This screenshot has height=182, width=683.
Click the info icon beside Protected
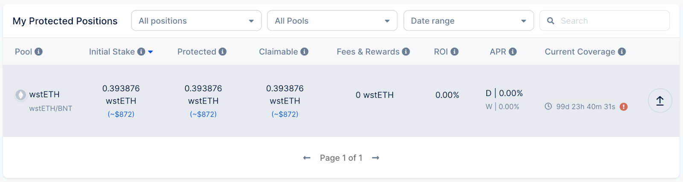coord(222,52)
